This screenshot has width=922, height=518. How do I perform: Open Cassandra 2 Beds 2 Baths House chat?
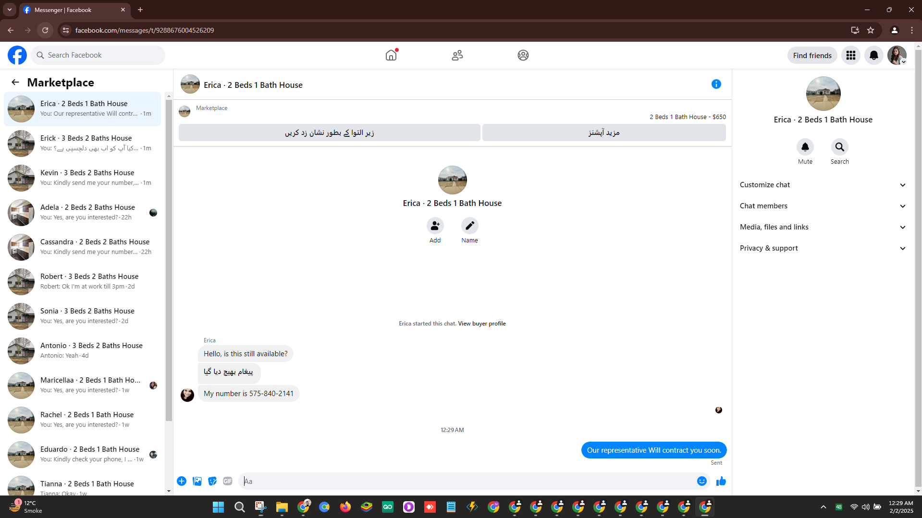click(x=83, y=247)
